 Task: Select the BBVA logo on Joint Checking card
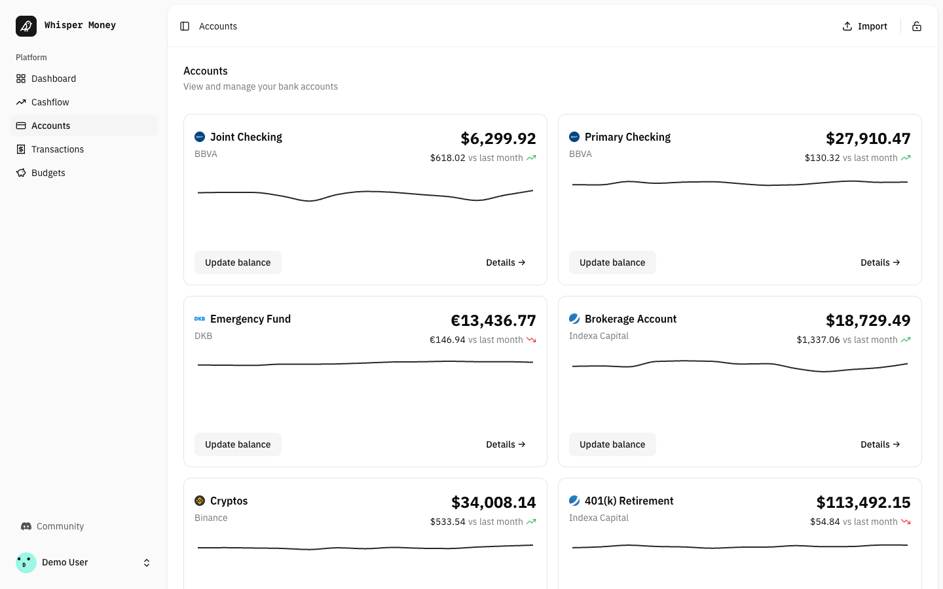(x=200, y=137)
